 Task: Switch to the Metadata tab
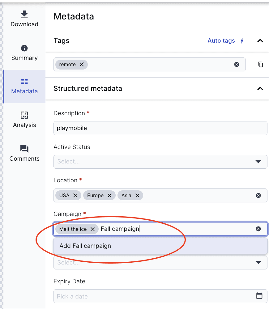(x=24, y=87)
